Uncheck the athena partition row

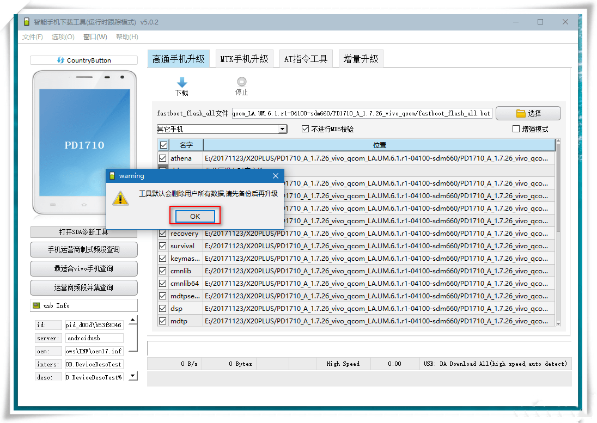click(x=162, y=158)
